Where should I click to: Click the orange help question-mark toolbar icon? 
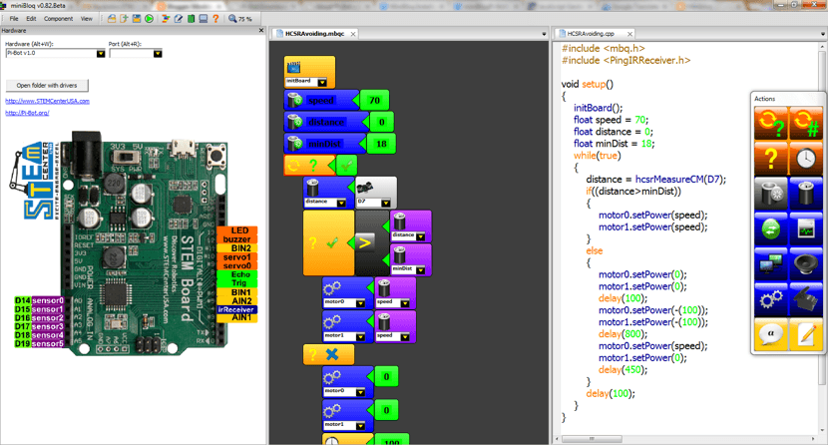click(215, 18)
